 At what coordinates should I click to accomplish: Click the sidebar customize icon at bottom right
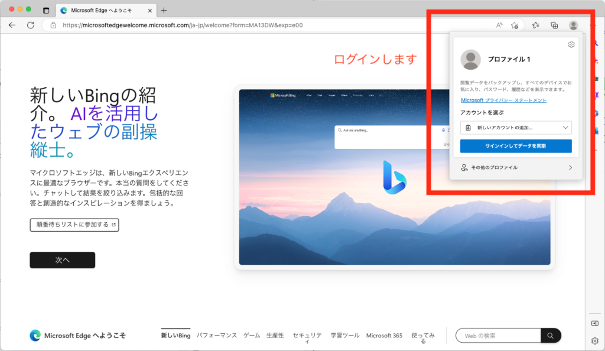pyautogui.click(x=594, y=323)
